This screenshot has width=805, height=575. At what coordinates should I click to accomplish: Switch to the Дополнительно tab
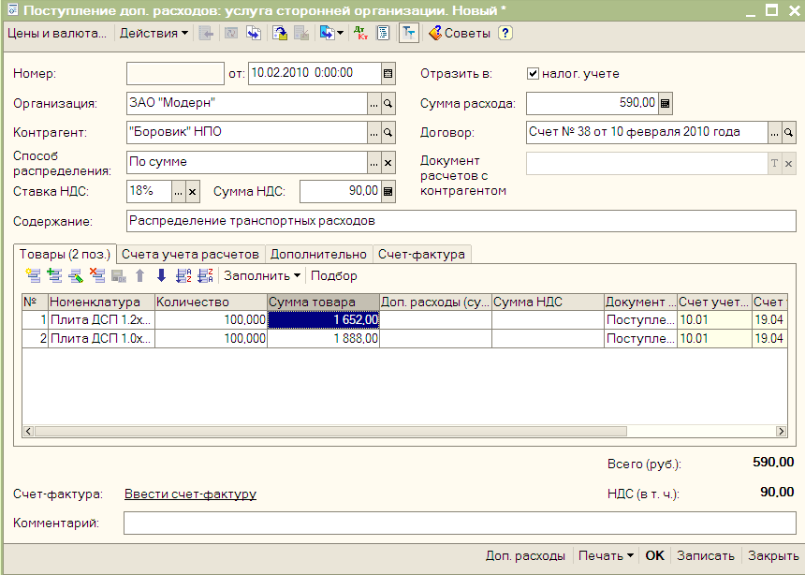318,255
